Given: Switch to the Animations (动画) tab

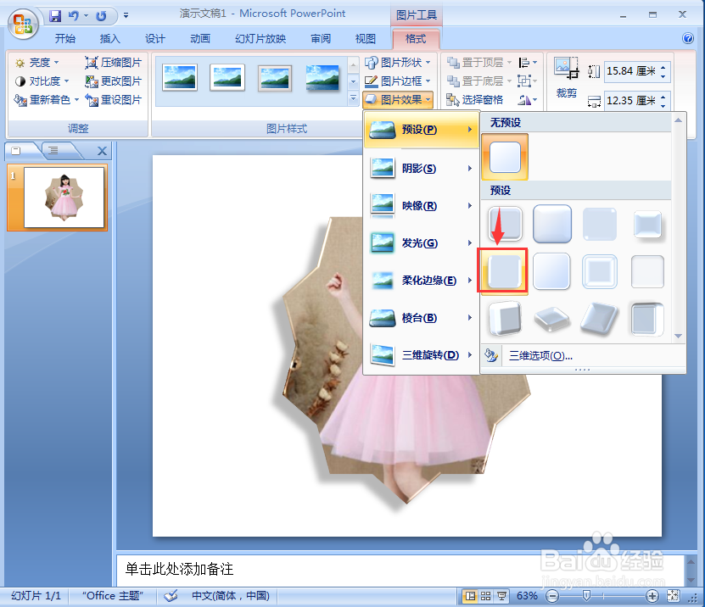Looking at the screenshot, I should (200, 39).
